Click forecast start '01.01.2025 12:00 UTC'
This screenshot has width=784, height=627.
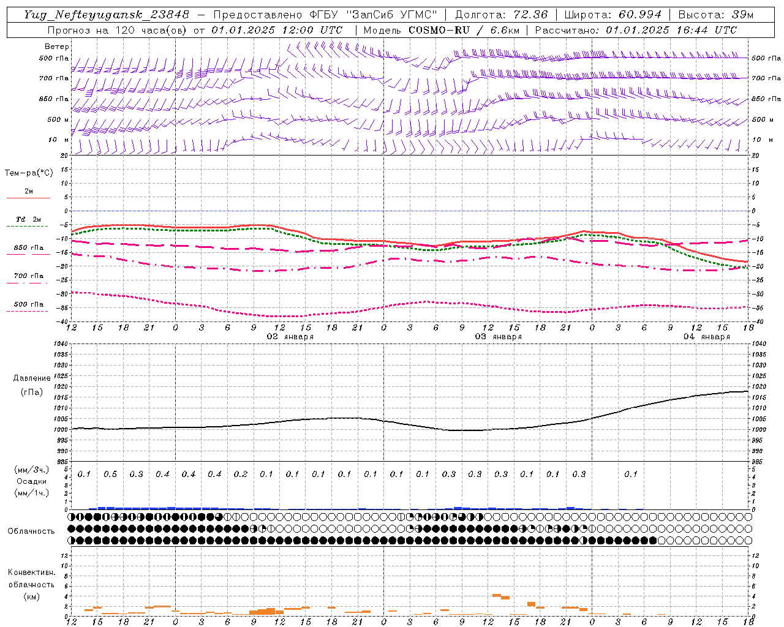(277, 30)
